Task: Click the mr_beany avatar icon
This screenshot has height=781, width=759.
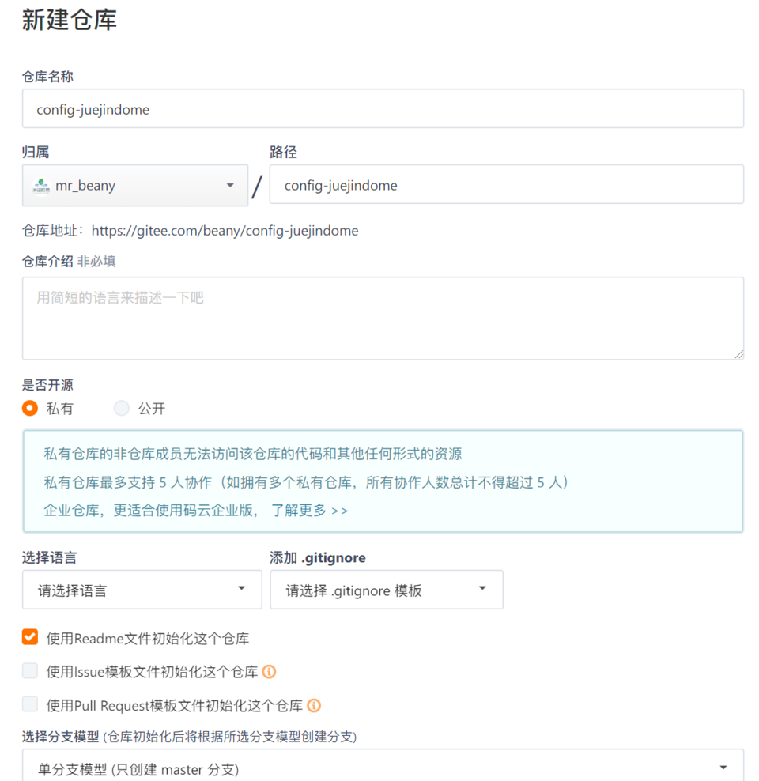Action: [41, 185]
